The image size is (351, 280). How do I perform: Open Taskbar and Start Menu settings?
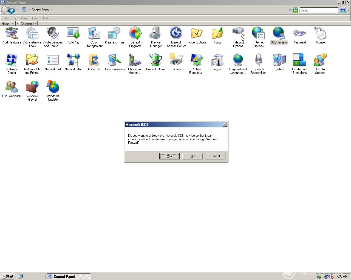pyautogui.click(x=299, y=64)
